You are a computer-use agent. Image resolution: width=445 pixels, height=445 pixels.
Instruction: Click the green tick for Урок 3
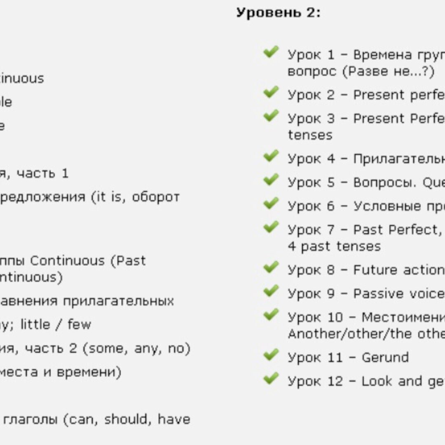pos(271,116)
